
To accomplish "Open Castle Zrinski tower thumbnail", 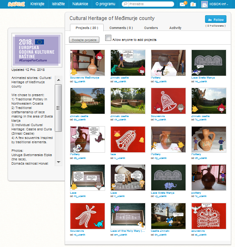I will point(168,216).
